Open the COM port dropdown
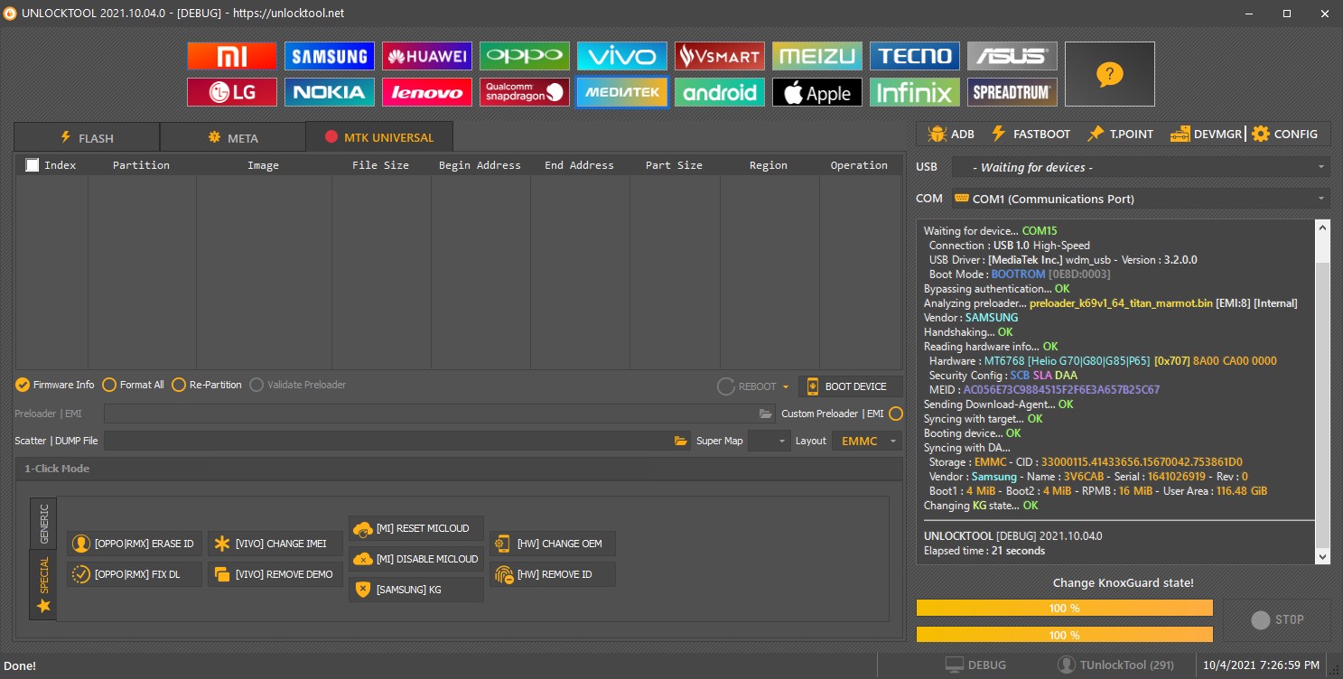 1141,199
